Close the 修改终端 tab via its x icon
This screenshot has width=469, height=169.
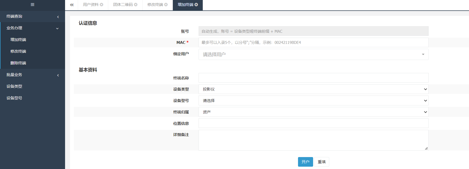pyautogui.click(x=166, y=5)
